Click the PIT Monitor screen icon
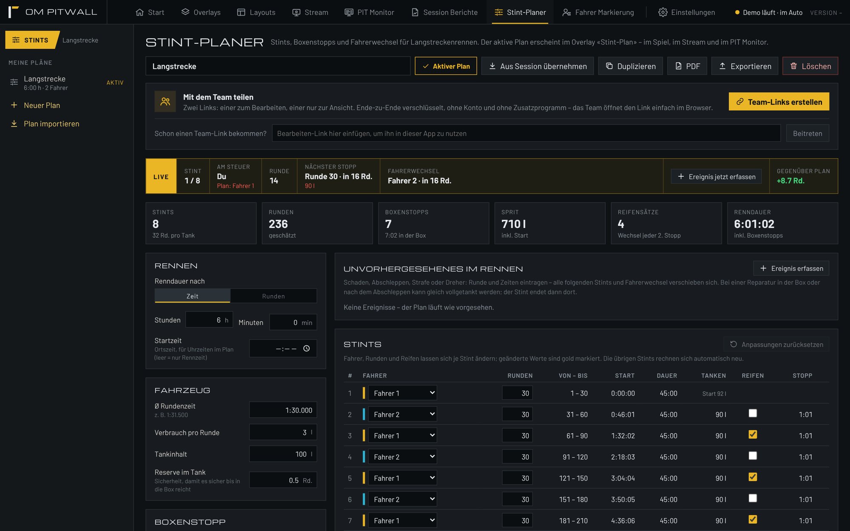The width and height of the screenshot is (850, 531). pyautogui.click(x=349, y=12)
